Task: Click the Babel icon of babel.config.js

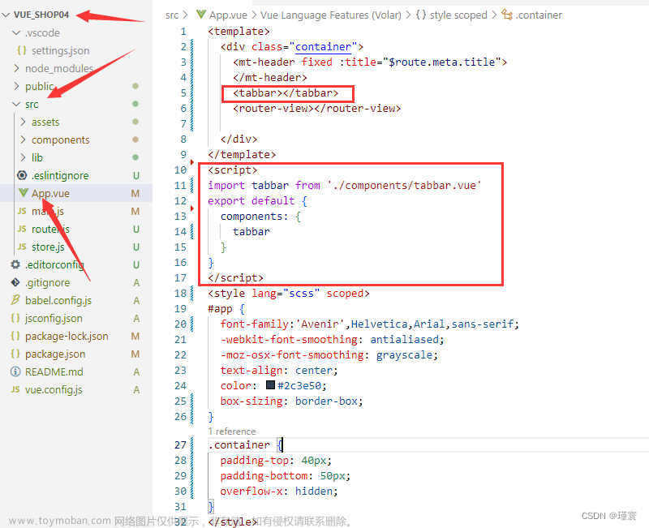Action: coord(15,300)
